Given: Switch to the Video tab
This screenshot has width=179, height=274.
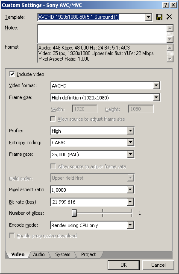Looking at the screenshot, I should pyautogui.click(x=18, y=254).
